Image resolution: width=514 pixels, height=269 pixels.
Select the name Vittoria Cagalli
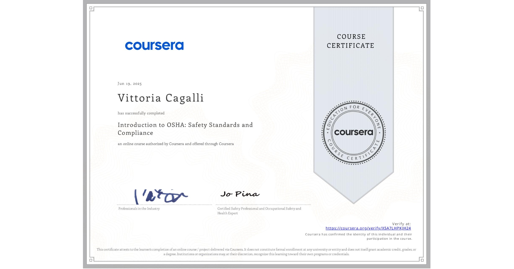point(161,98)
